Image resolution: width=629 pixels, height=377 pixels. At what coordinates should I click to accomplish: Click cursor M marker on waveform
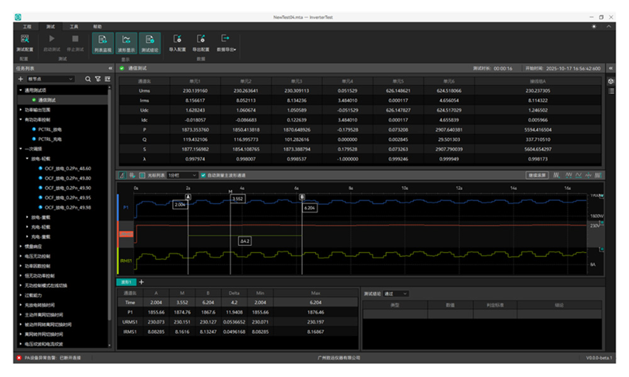230,192
